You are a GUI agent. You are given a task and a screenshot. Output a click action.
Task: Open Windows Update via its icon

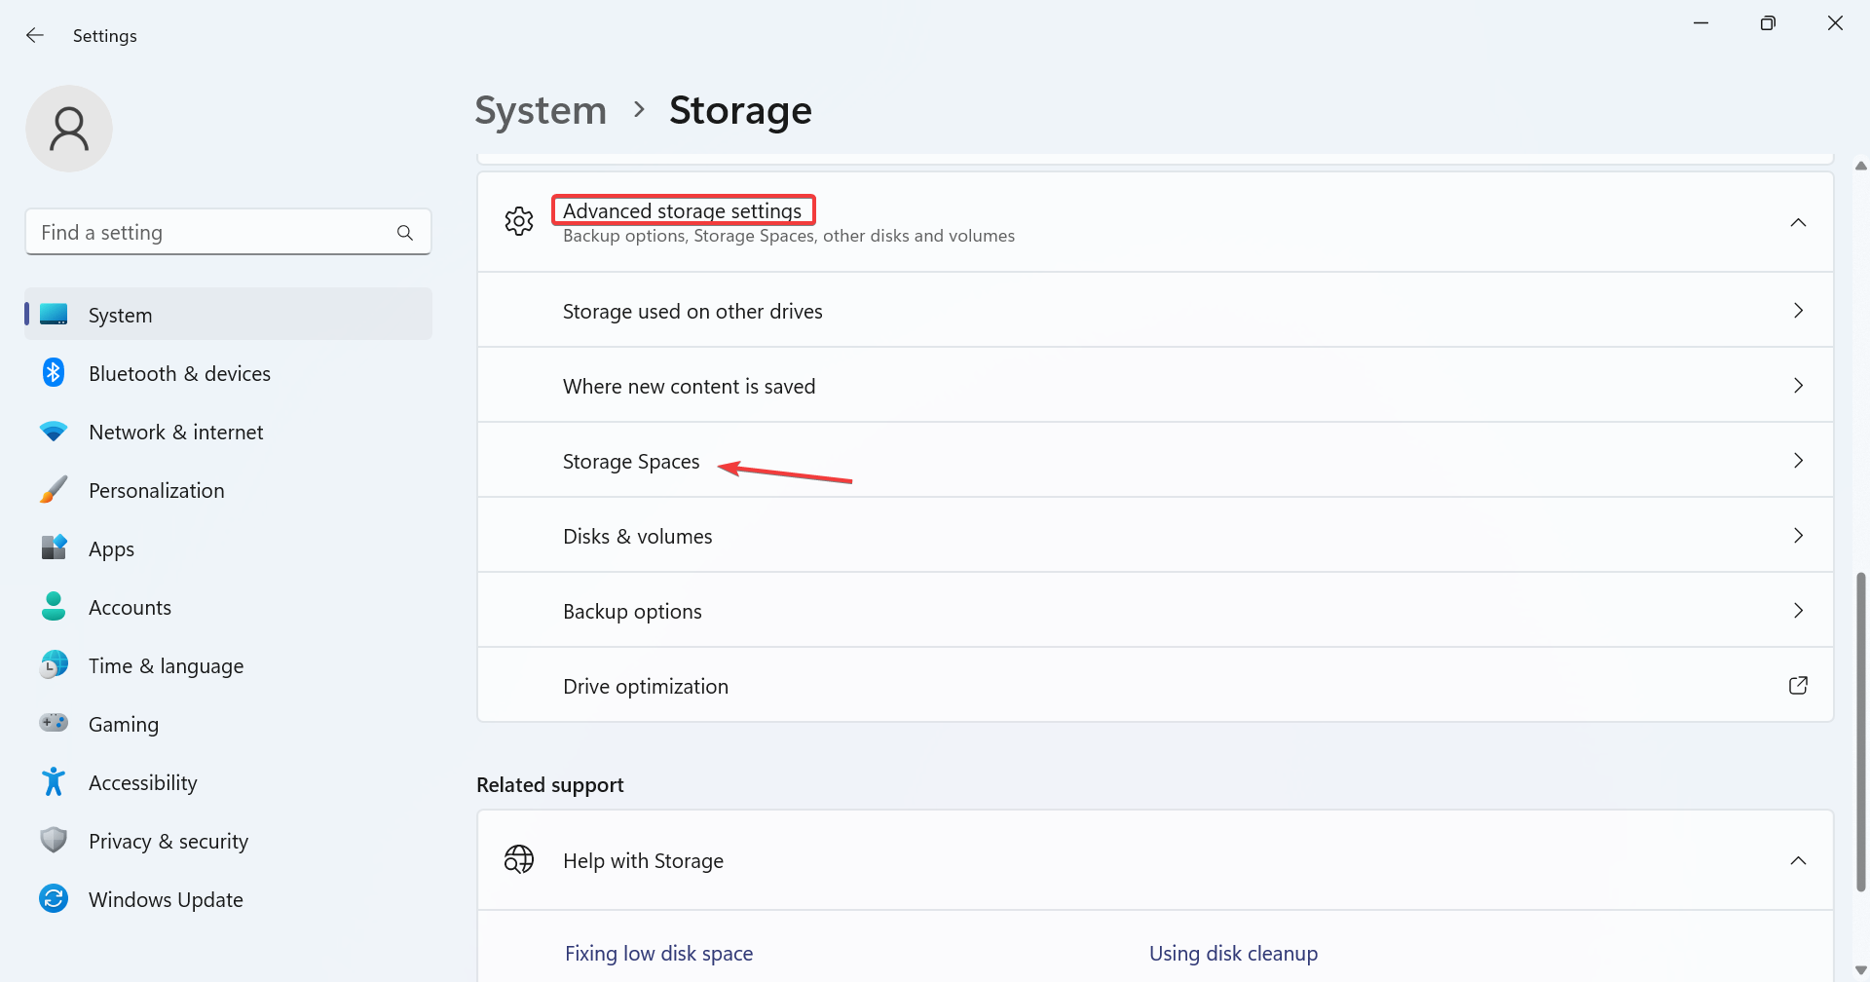coord(54,898)
